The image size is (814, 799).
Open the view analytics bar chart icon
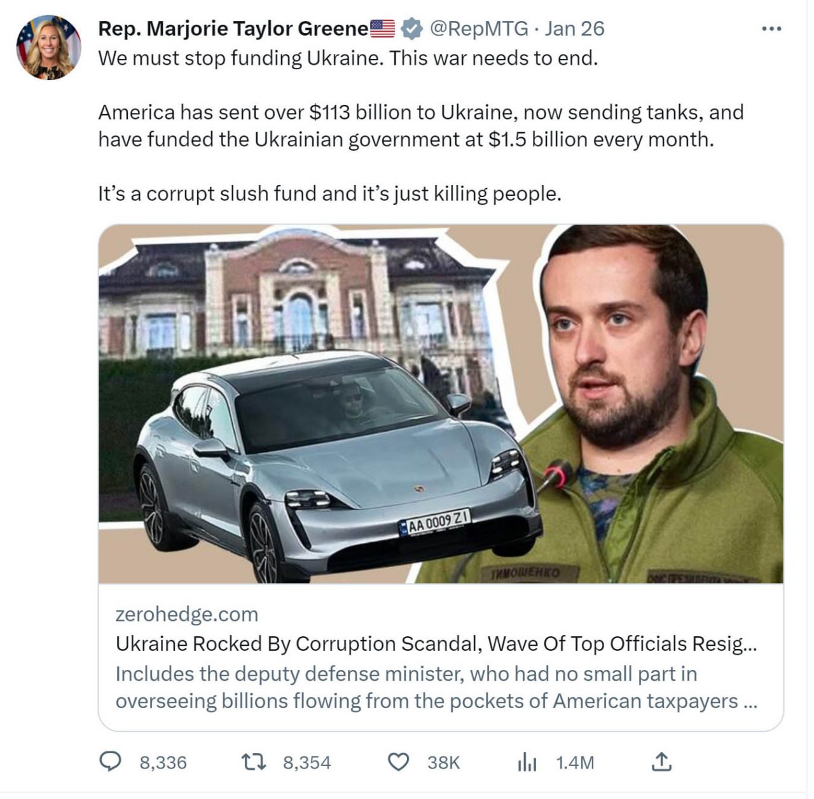click(527, 761)
